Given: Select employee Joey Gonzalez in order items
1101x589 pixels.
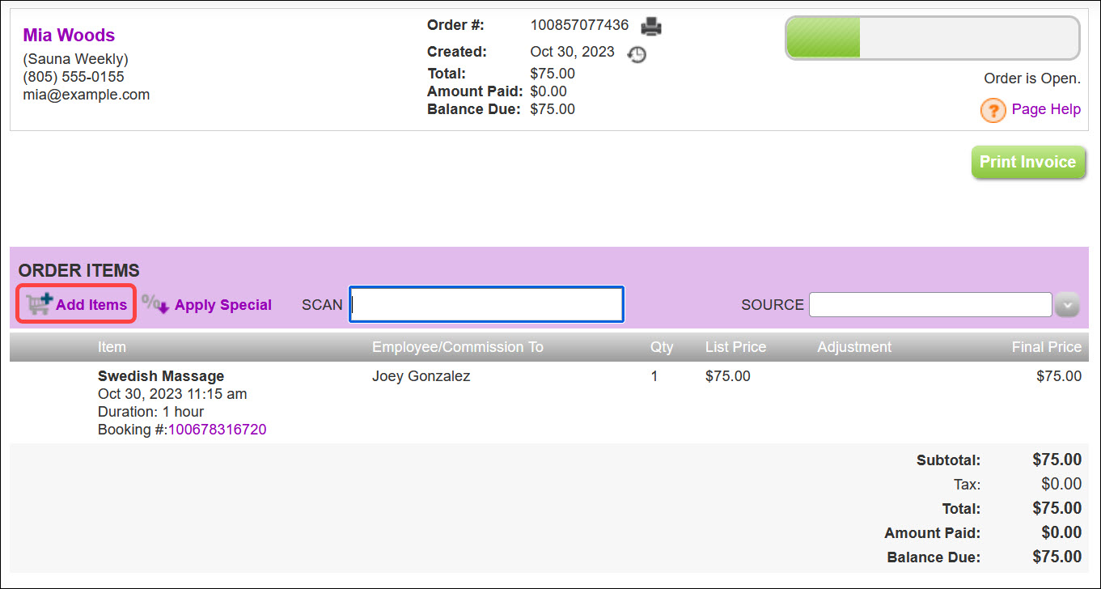Looking at the screenshot, I should (421, 375).
